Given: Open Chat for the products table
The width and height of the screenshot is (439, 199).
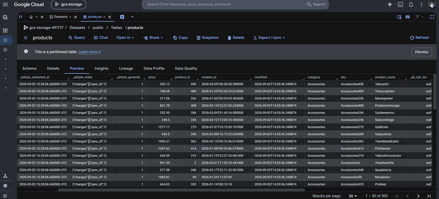Looking at the screenshot, I should pos(101,38).
